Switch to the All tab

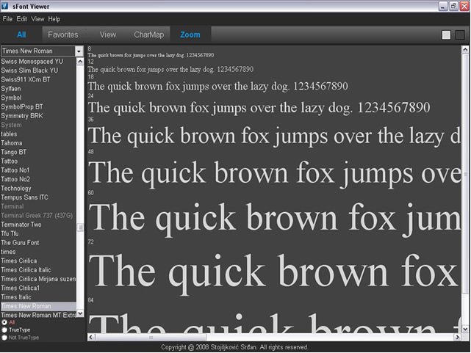(x=21, y=34)
